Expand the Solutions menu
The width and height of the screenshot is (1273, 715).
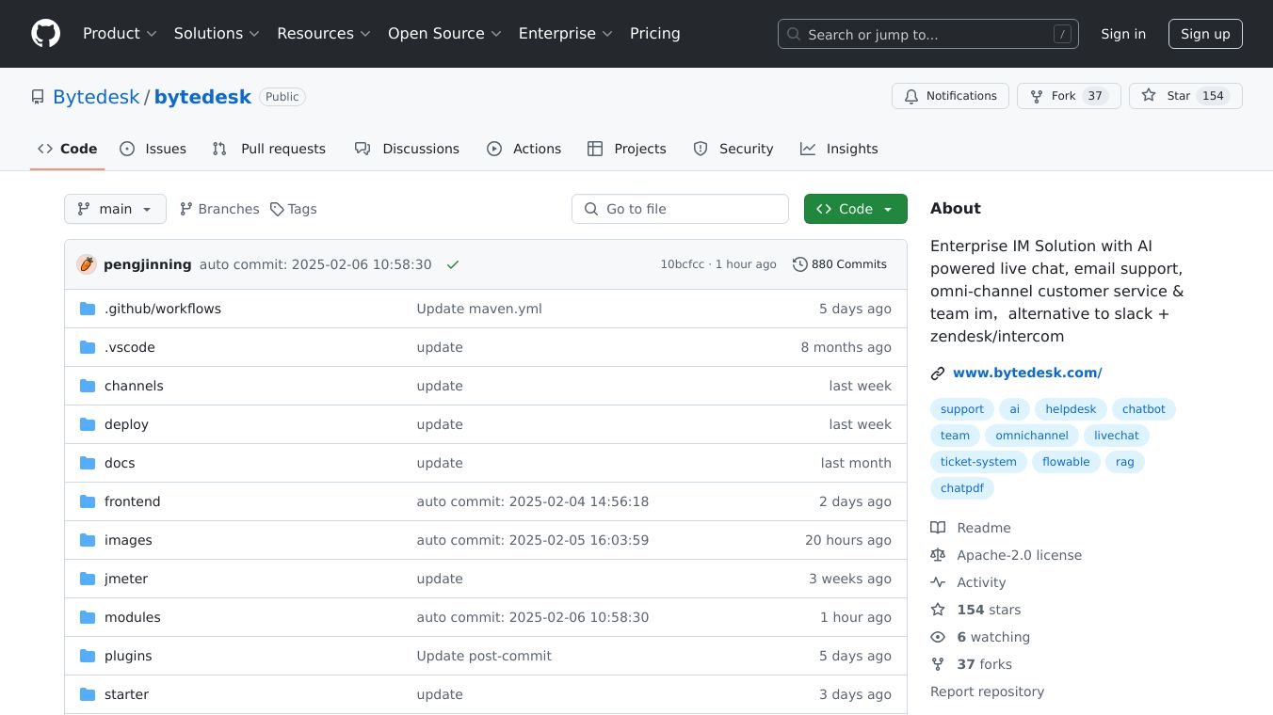[x=216, y=34]
